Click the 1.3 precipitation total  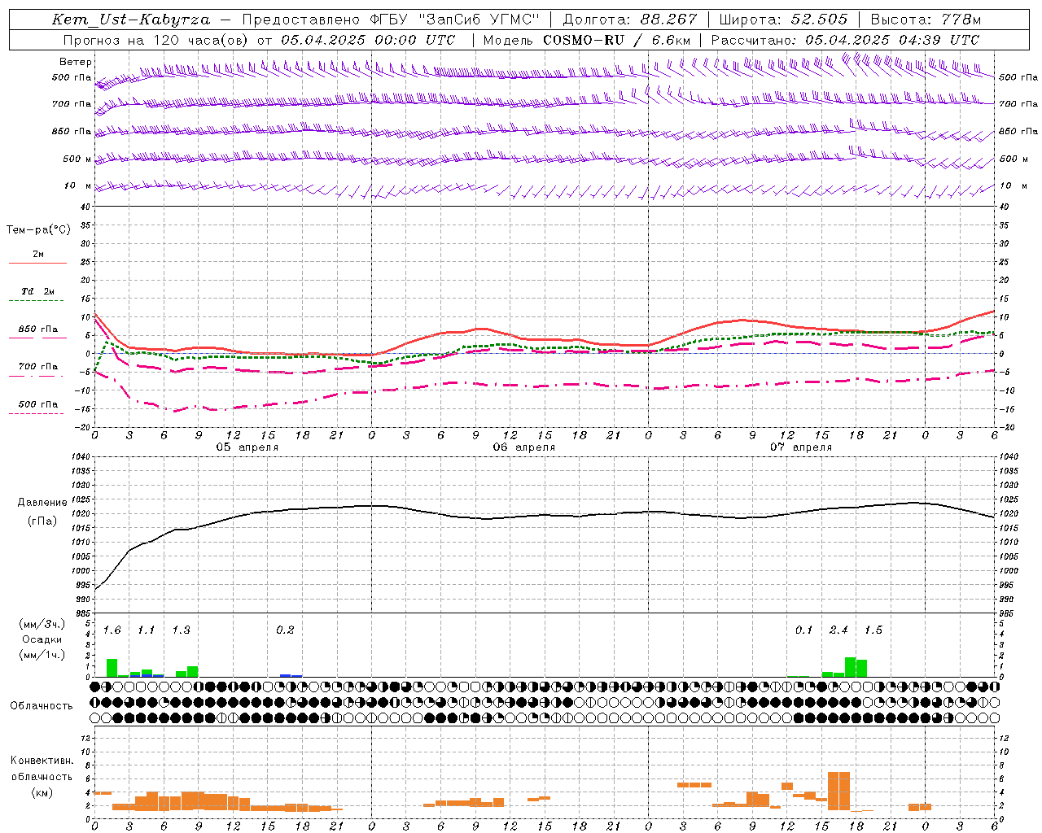181,630
